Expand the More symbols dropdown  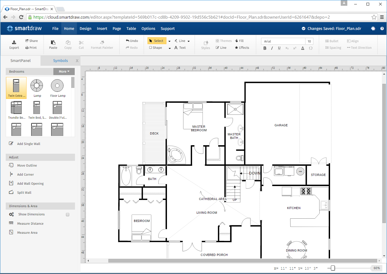click(64, 71)
